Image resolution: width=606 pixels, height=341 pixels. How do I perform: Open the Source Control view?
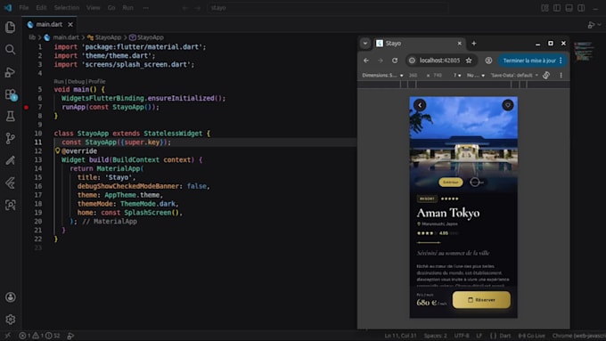pyautogui.click(x=11, y=138)
